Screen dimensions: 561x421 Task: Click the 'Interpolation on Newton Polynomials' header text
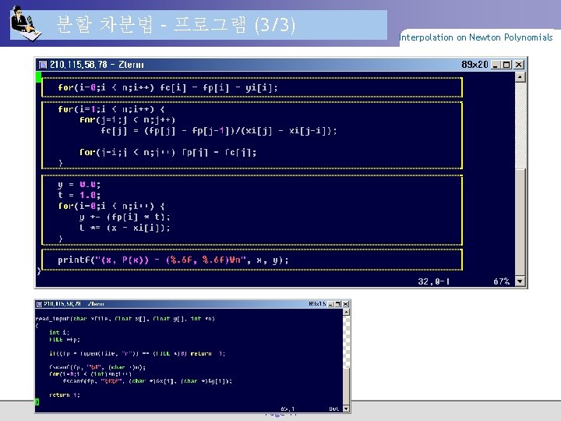click(x=476, y=37)
